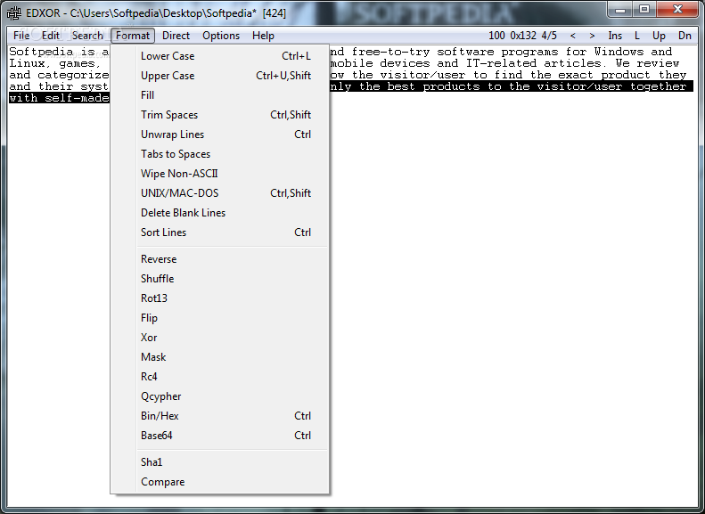Click the EDXOR app icon in title bar
The height and width of the screenshot is (514, 705).
14,13
